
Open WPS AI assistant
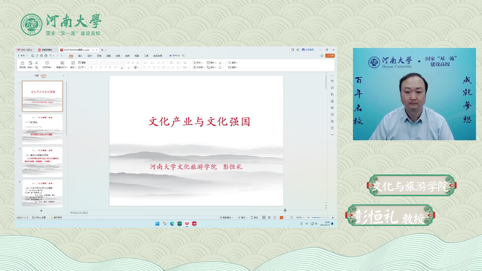point(175,56)
